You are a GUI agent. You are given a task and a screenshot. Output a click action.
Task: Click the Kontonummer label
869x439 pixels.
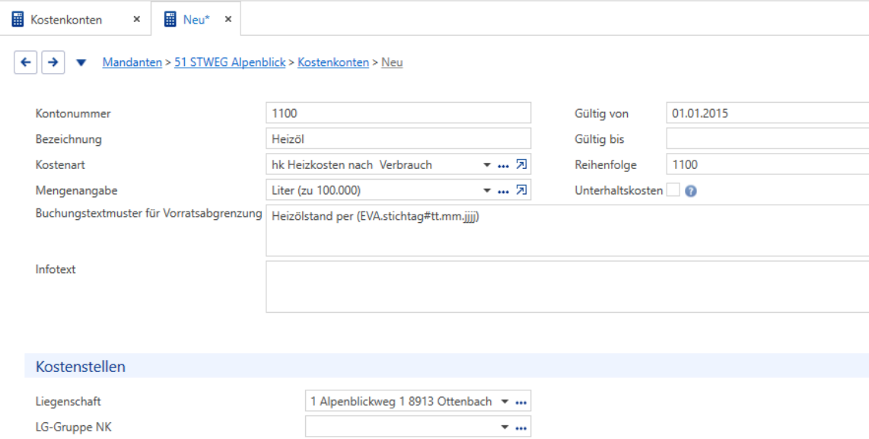(73, 113)
